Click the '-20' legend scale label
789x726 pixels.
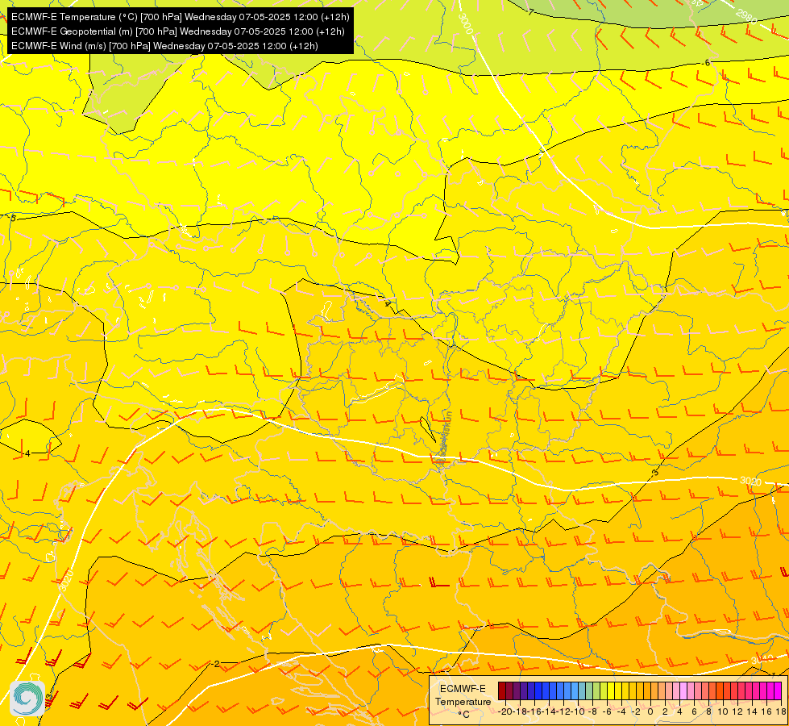[x=505, y=712]
